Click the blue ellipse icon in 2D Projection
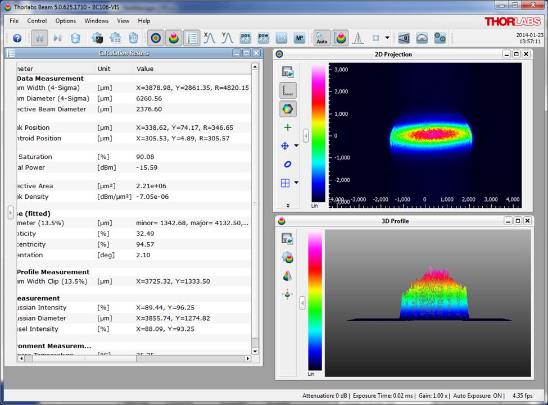 [288, 165]
